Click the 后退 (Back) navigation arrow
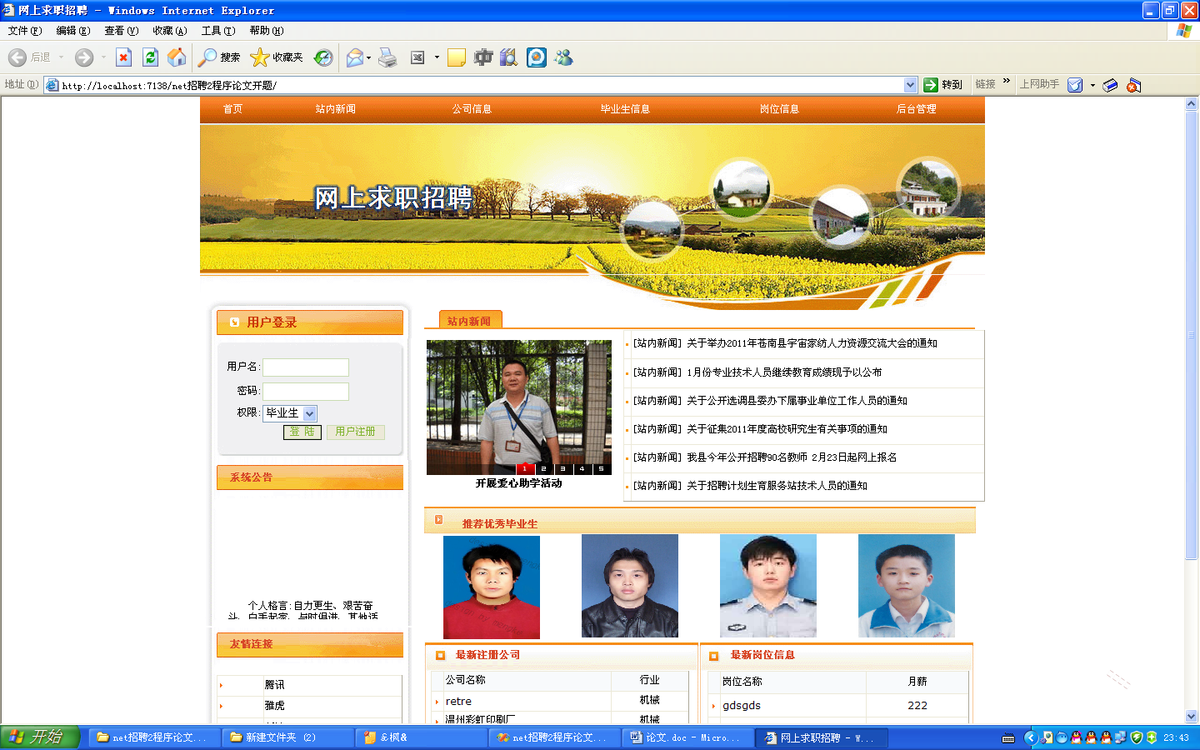 point(17,57)
